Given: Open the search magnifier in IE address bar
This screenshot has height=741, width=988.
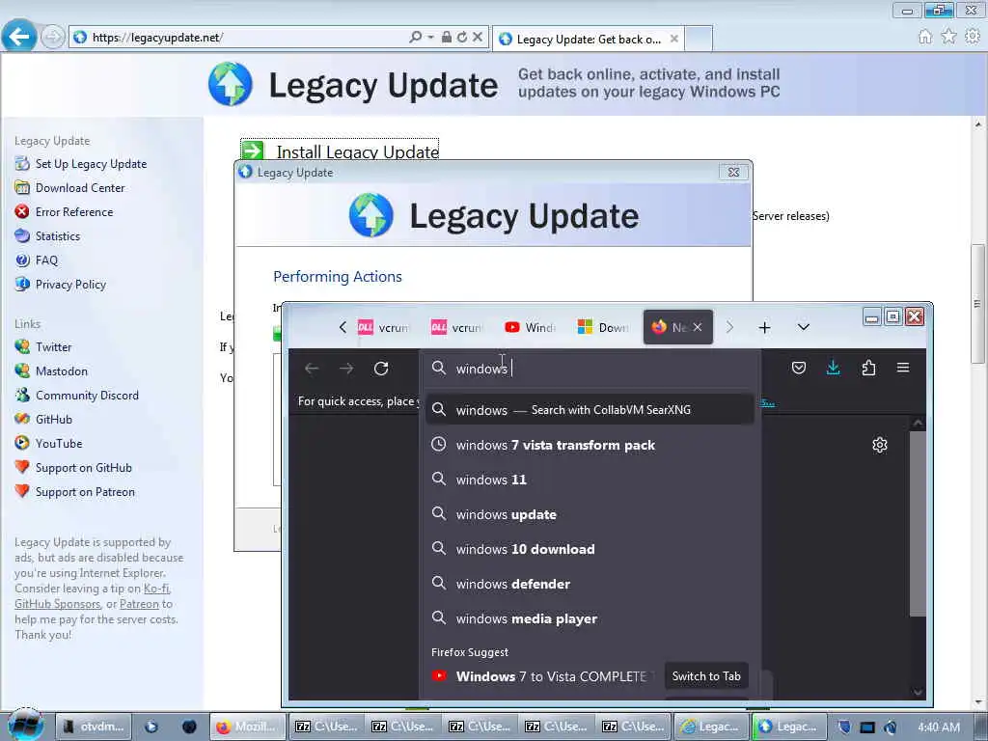Looking at the screenshot, I should [415, 38].
